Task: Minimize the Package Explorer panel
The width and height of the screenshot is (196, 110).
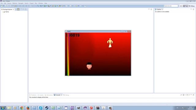Action: click(x=23, y=9)
